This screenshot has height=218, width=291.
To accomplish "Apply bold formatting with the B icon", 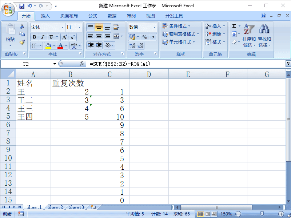I will pos(34,37).
